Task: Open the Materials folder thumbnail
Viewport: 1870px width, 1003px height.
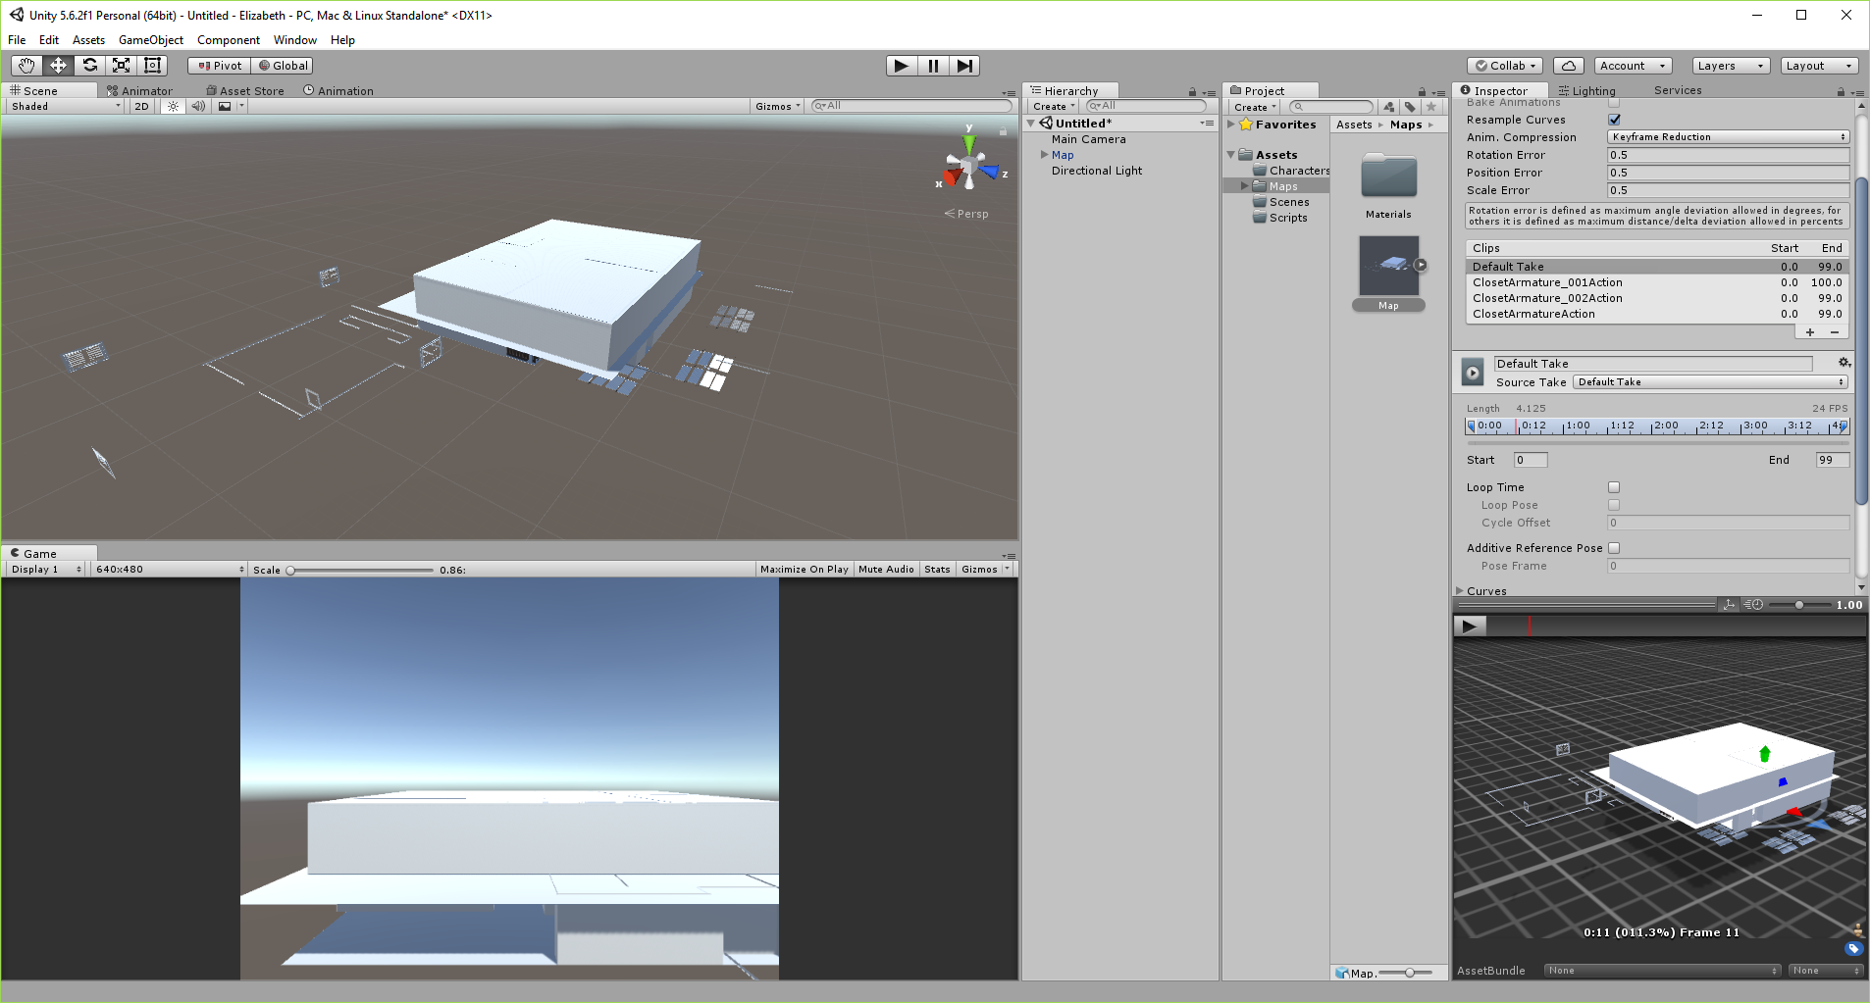Action: pyautogui.click(x=1388, y=176)
